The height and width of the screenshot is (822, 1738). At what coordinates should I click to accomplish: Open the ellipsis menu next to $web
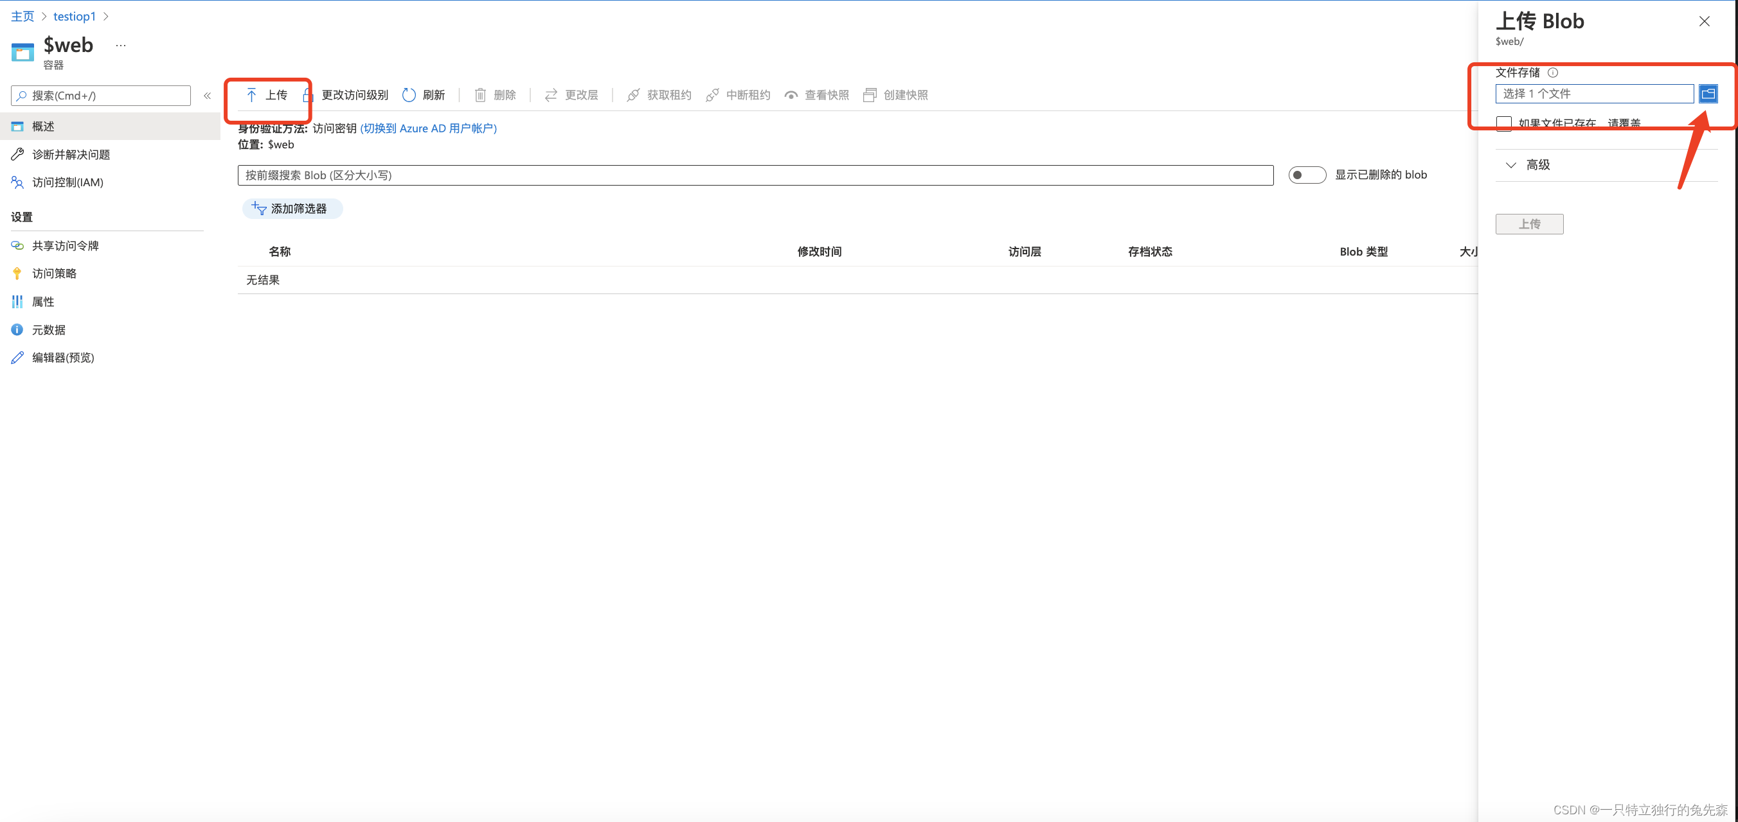(121, 45)
